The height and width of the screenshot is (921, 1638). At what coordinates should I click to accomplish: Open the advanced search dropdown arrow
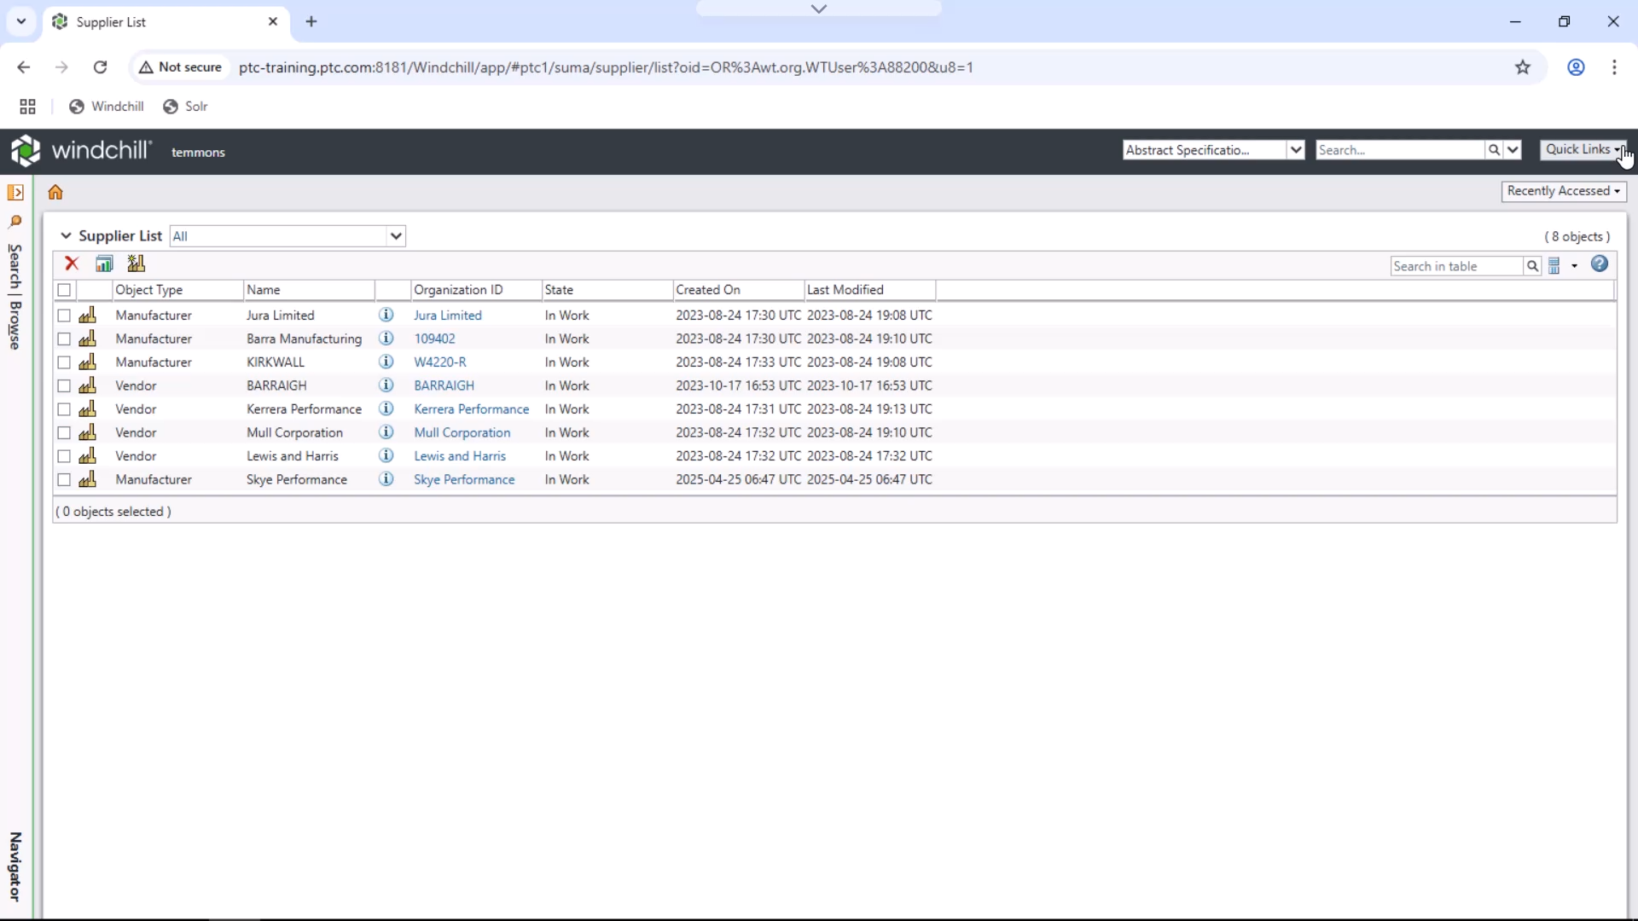[x=1513, y=150]
